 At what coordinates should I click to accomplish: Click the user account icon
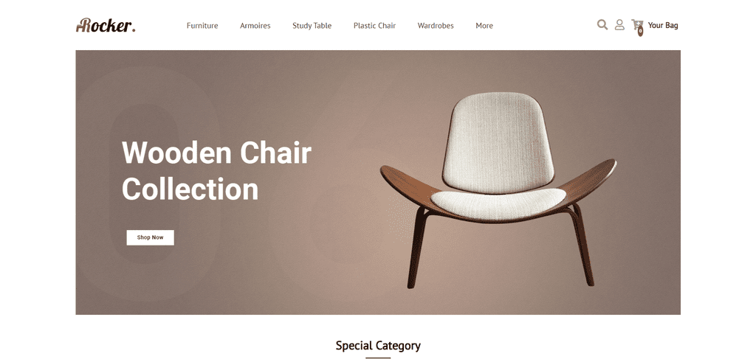619,24
